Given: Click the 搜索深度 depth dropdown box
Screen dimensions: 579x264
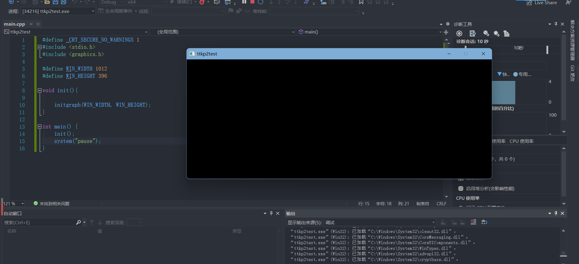Looking at the screenshot, I should (134, 222).
